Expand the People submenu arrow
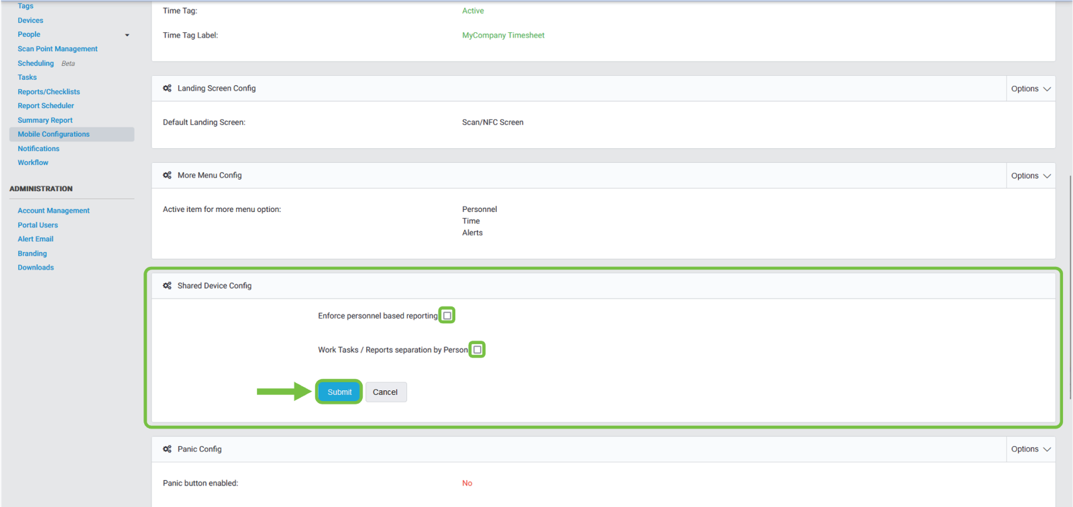Screen dimensions: 1073x507 [x=127, y=35]
